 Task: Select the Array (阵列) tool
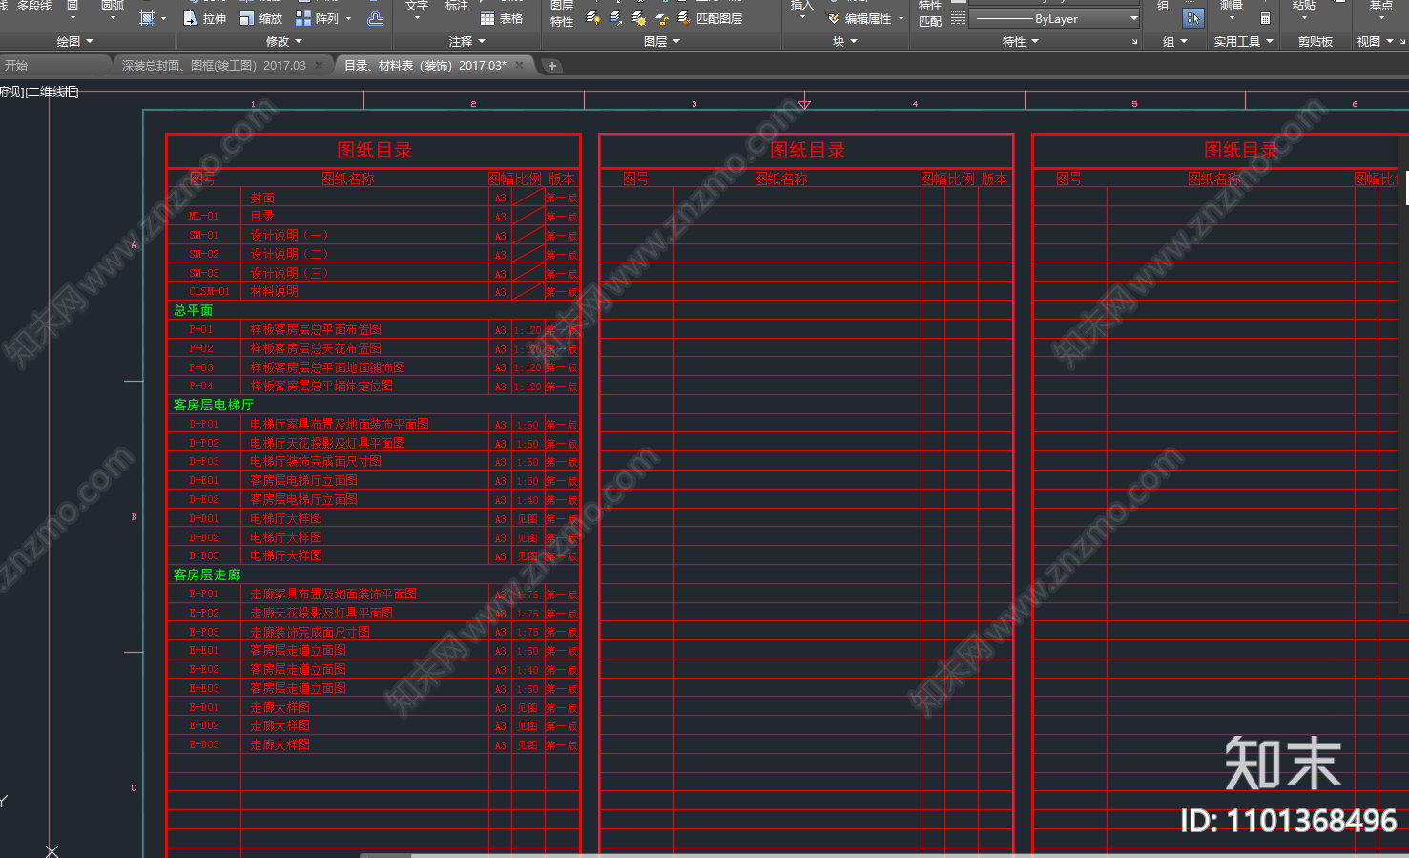[317, 18]
